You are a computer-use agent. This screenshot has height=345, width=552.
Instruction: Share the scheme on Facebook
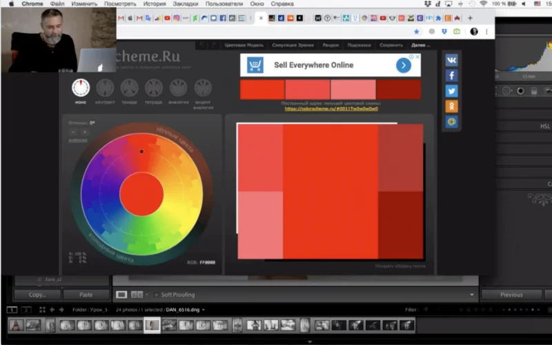pyautogui.click(x=451, y=75)
